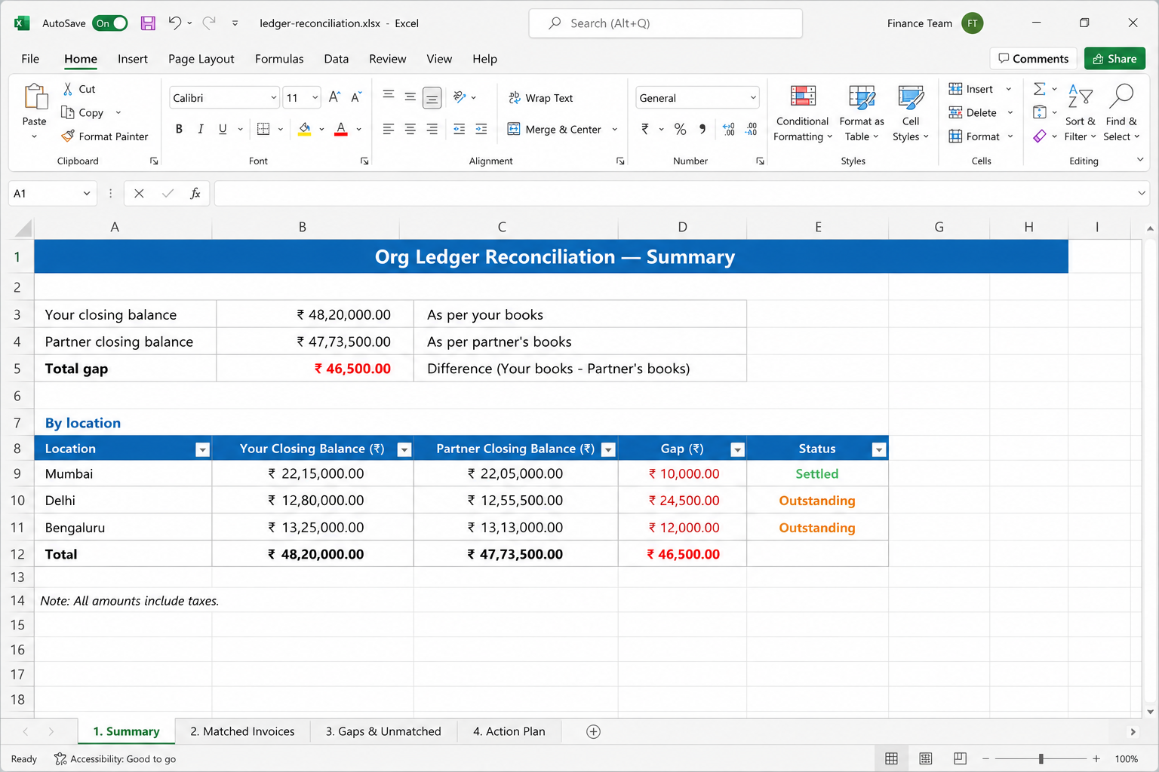1159x772 pixels.
Task: Open the 2. Matched Invoices sheet
Action: tap(242, 731)
